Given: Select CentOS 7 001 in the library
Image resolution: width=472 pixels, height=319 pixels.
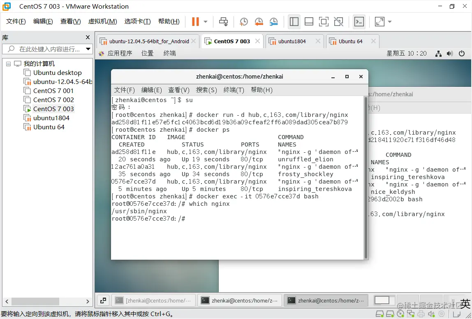Looking at the screenshot, I should point(49,91).
